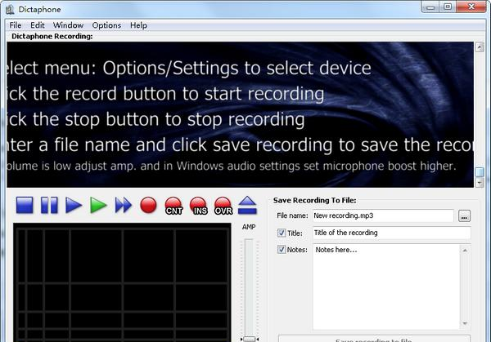Click inside the Notes text area
The width and height of the screenshot is (491, 342).
(x=386, y=286)
